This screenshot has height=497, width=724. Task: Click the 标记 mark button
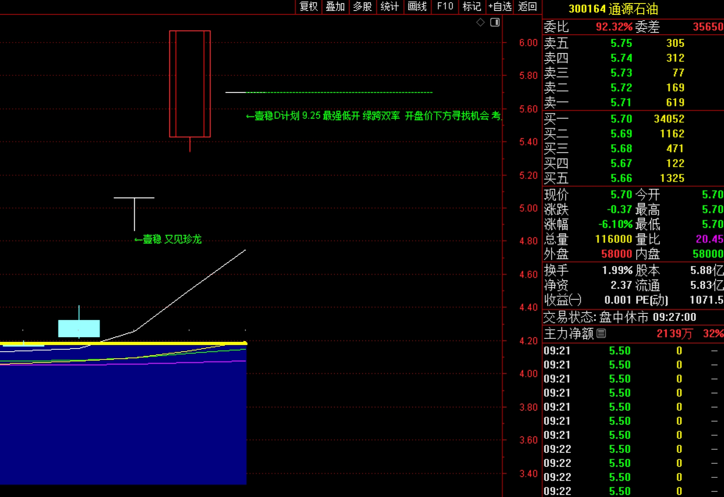472,7
